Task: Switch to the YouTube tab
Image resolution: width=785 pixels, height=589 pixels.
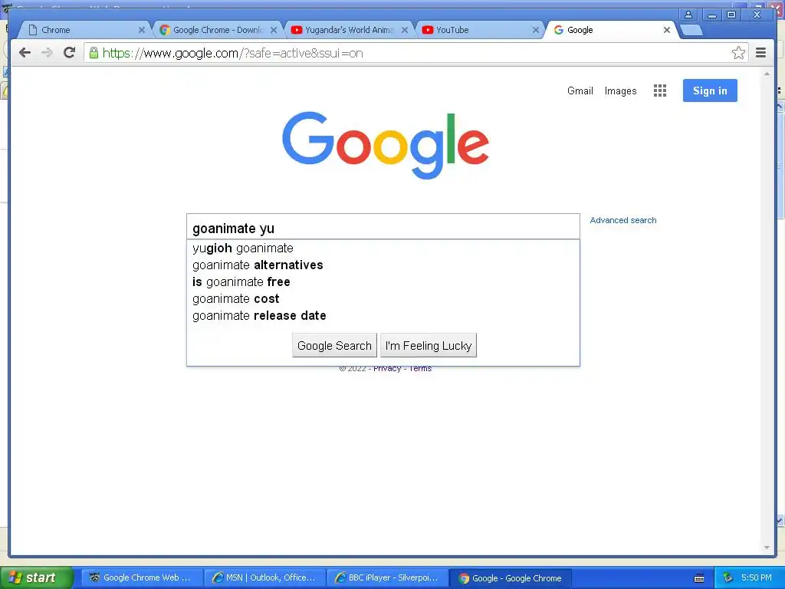Action: coord(481,30)
